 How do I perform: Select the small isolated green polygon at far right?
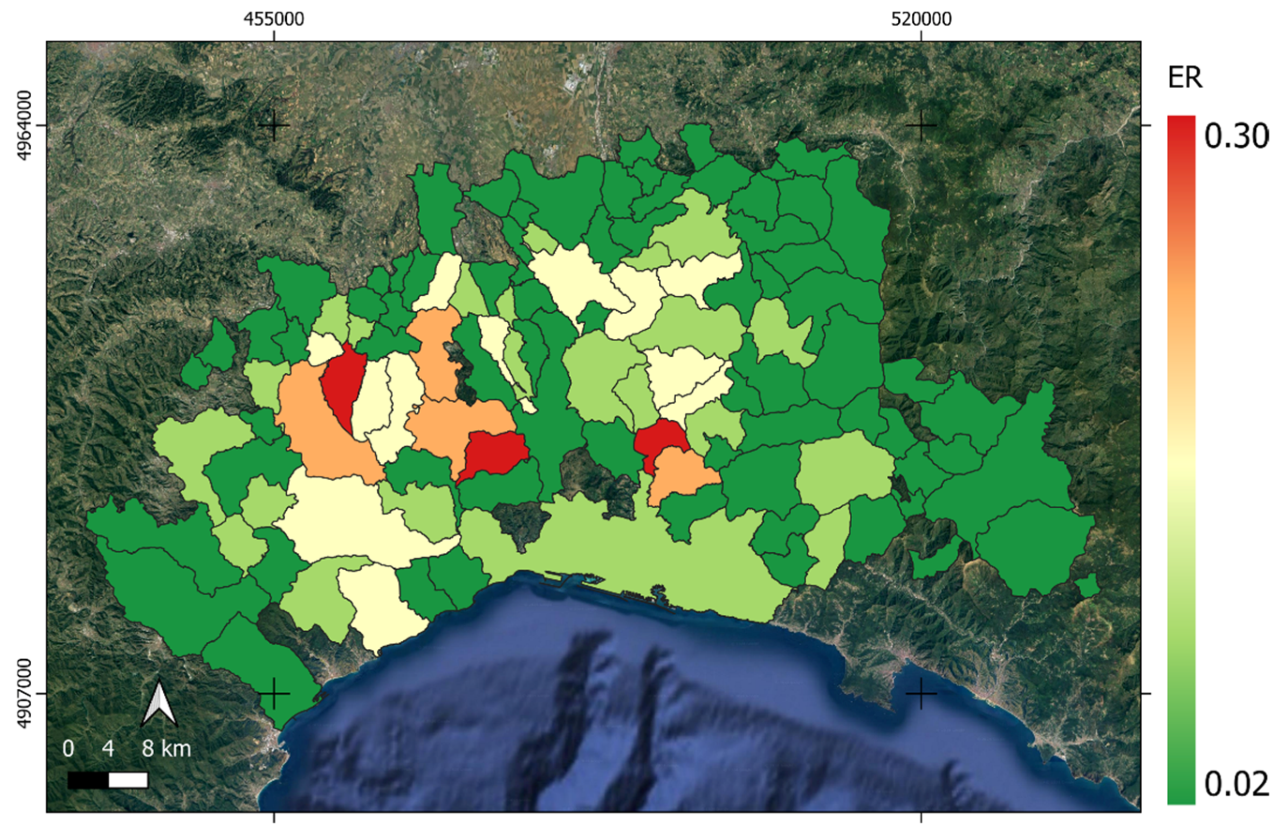(x=1088, y=586)
